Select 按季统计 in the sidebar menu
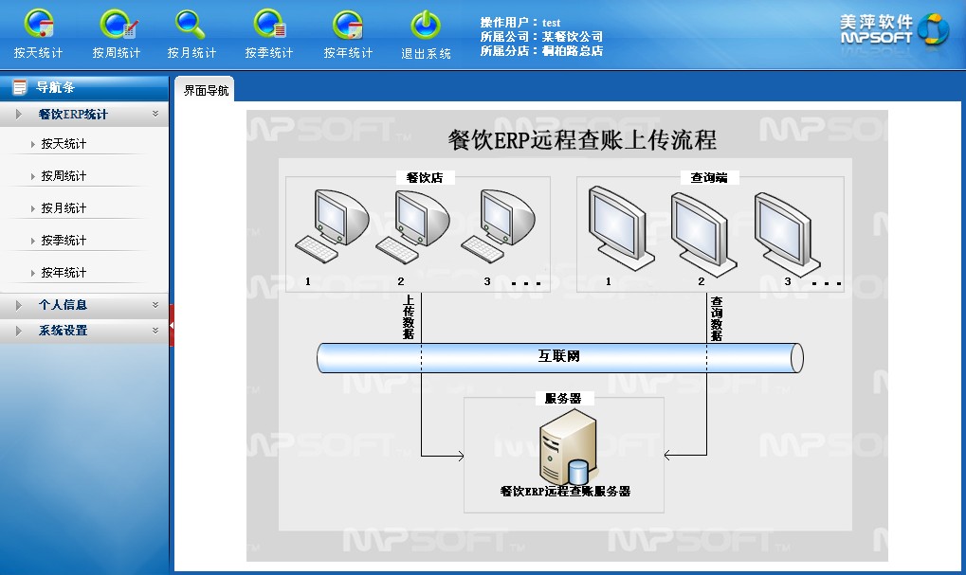966x575 pixels. click(64, 241)
